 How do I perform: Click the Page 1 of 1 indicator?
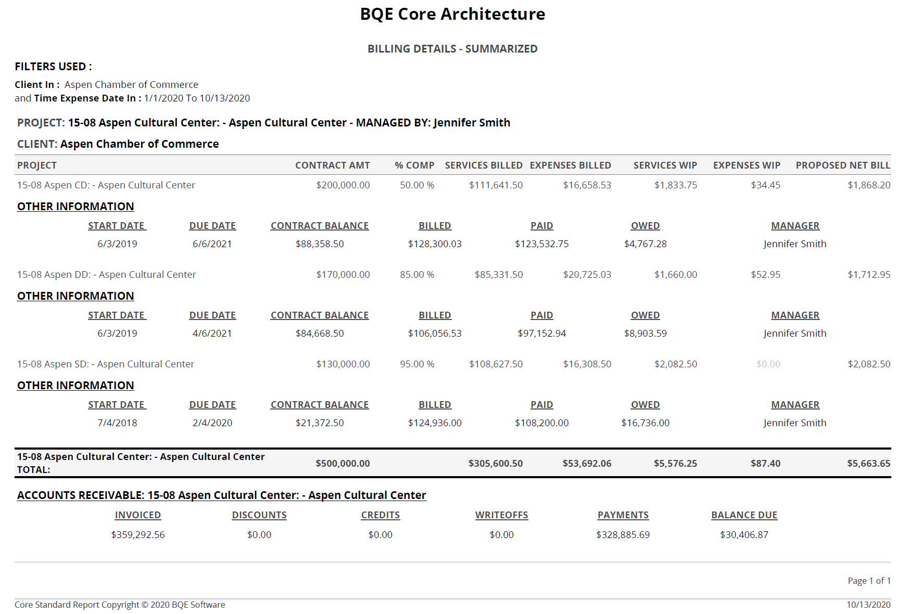coord(869,581)
